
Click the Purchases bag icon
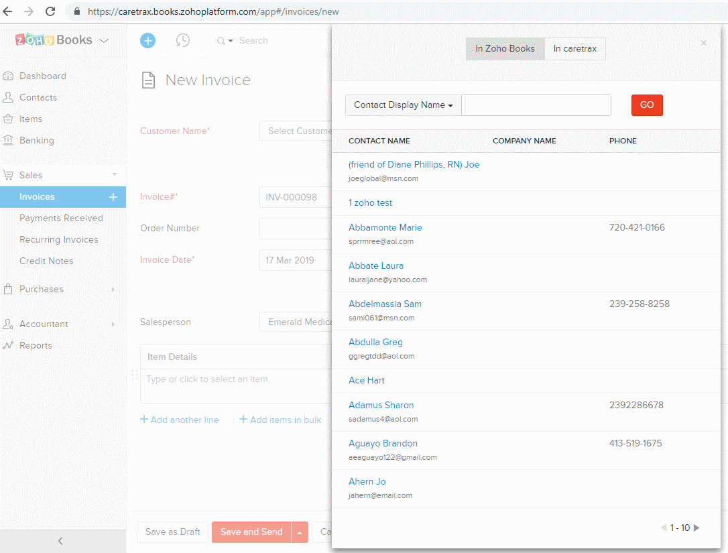[x=8, y=289]
